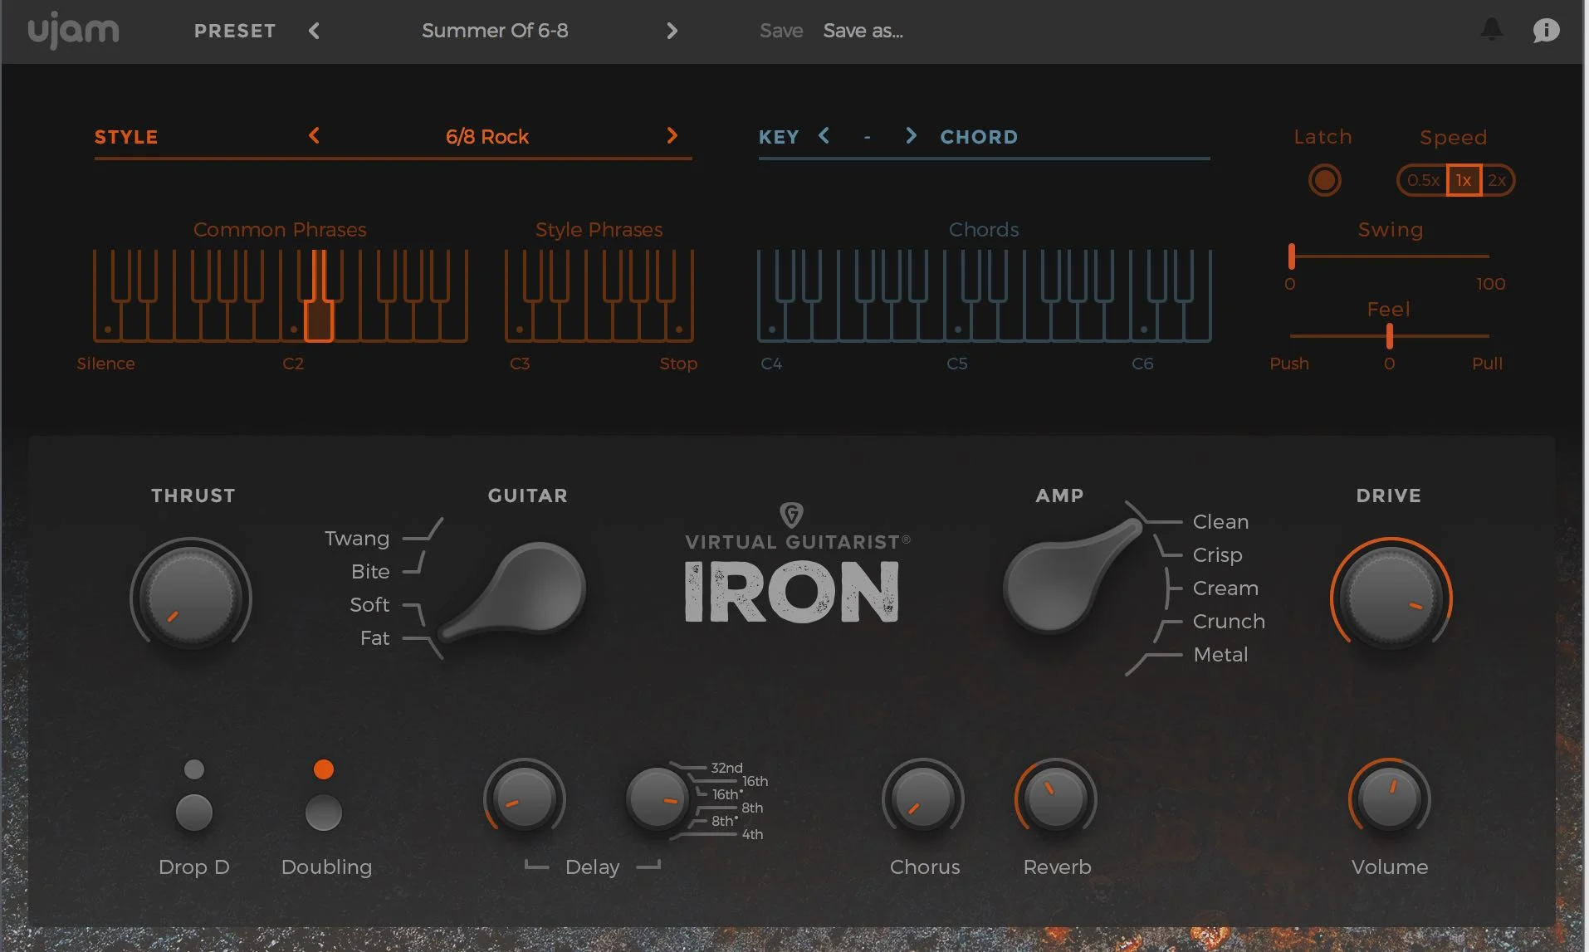Select previous style arrow
The height and width of the screenshot is (952, 1589).
click(x=314, y=135)
